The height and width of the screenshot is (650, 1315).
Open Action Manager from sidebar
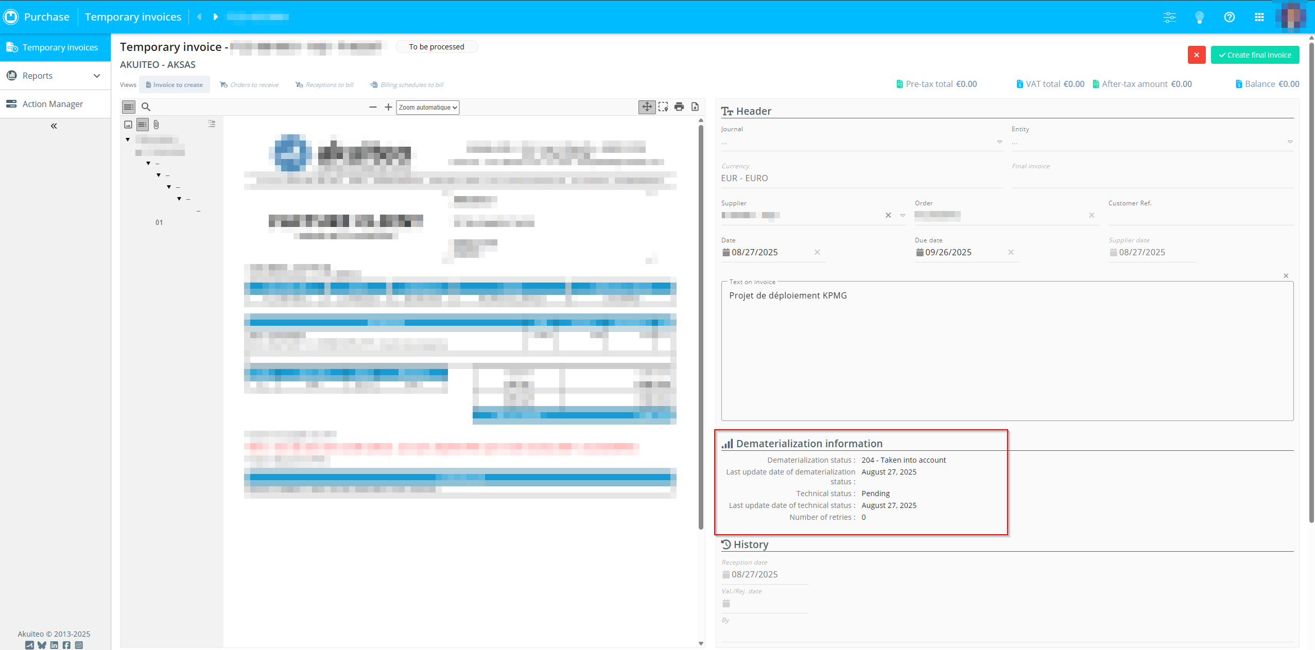53,104
